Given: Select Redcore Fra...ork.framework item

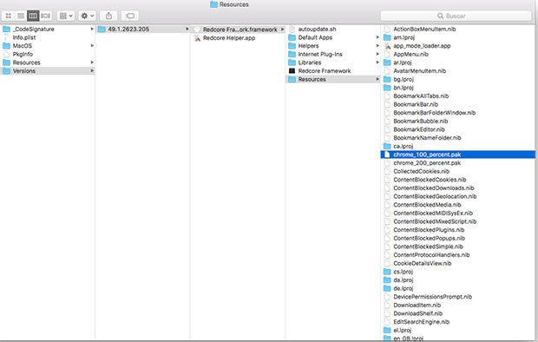Looking at the screenshot, I should tap(238, 30).
